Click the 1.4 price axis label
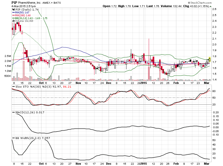The height and width of the screenshot is (166, 223). [x=214, y=79]
